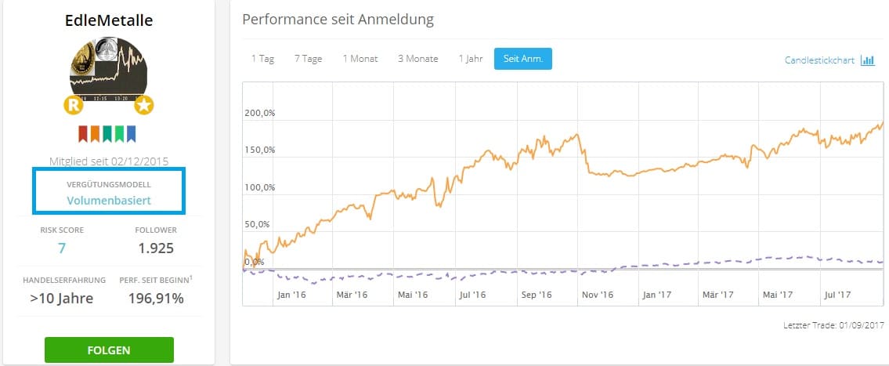Click the gold star badge on avatar
Image resolution: width=889 pixels, height=366 pixels.
click(144, 104)
